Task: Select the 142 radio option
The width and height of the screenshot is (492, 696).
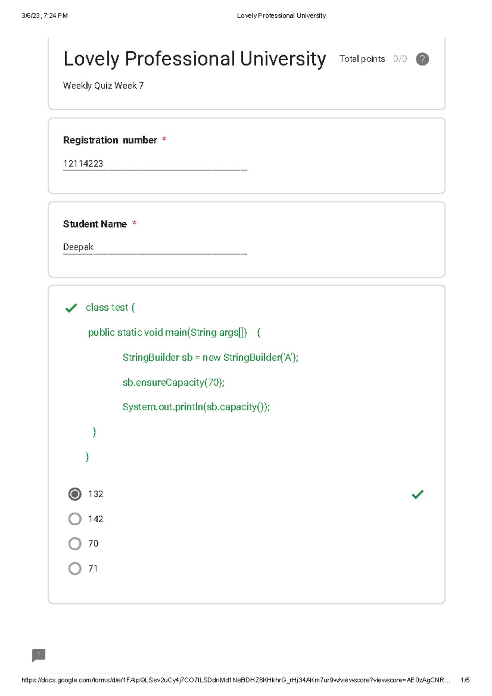Action: click(x=75, y=519)
